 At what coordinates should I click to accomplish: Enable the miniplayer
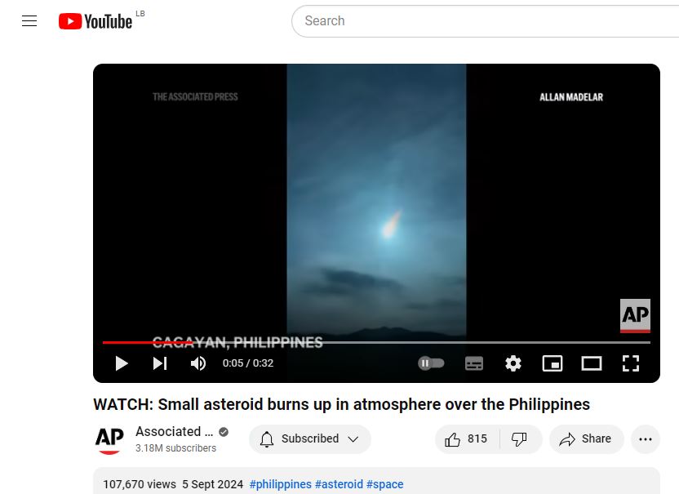[553, 363]
